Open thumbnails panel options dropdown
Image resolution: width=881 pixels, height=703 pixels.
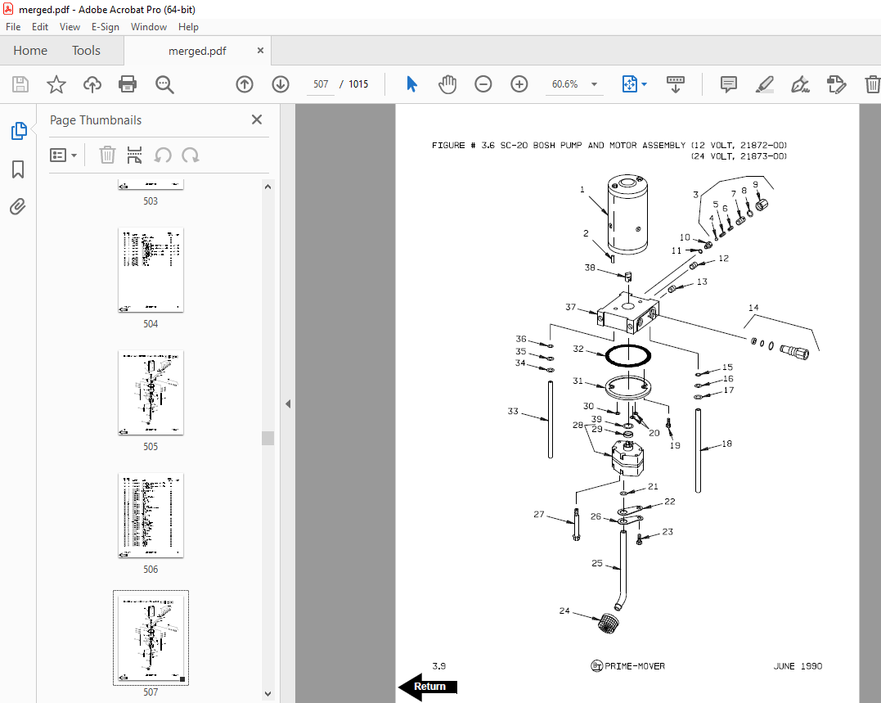click(63, 155)
